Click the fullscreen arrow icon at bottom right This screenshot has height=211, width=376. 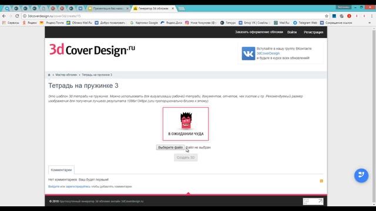coord(320,201)
